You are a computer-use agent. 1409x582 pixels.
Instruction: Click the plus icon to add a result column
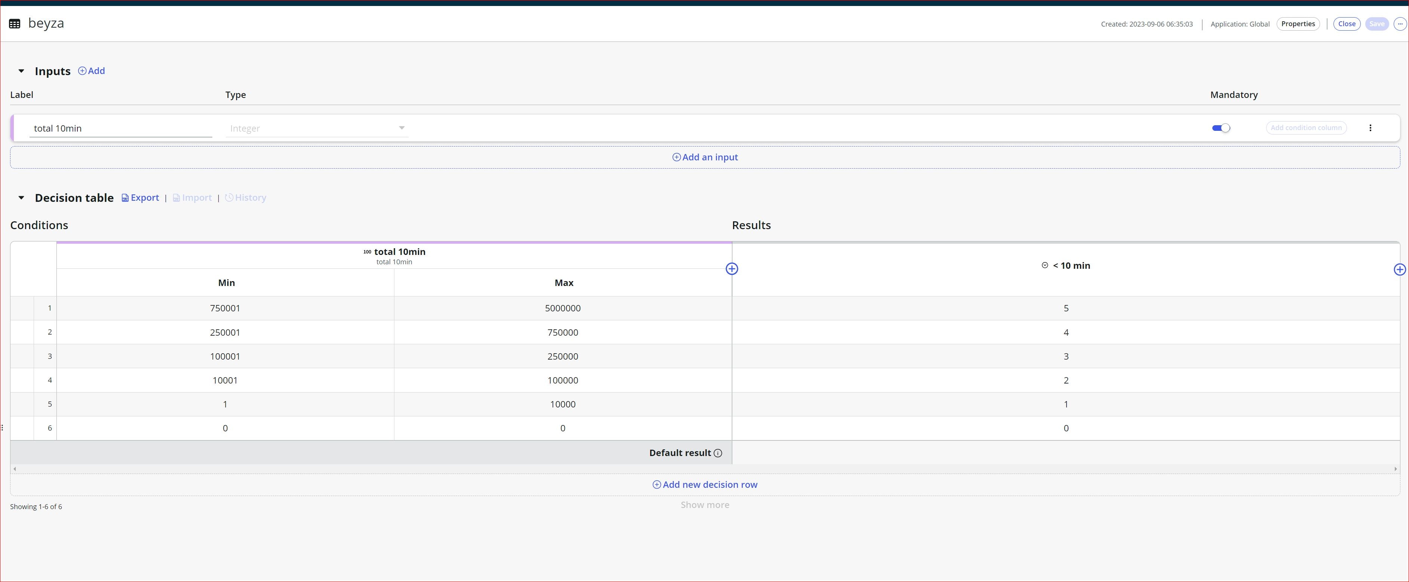point(1400,269)
